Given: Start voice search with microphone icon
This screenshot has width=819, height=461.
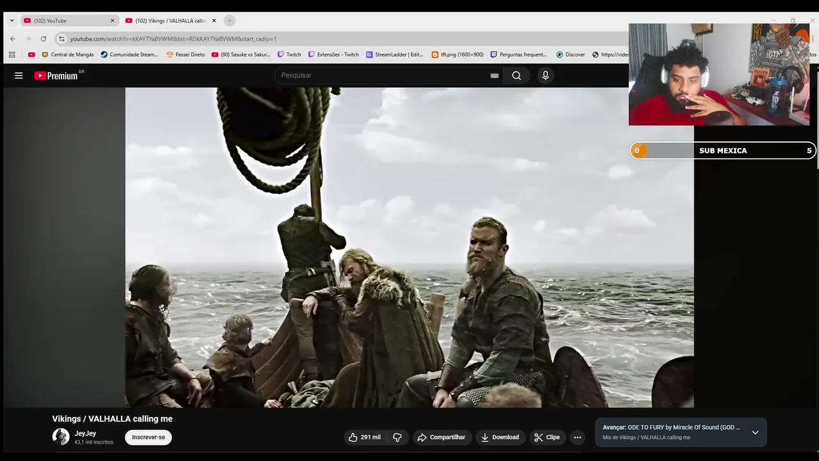Looking at the screenshot, I should tap(545, 76).
